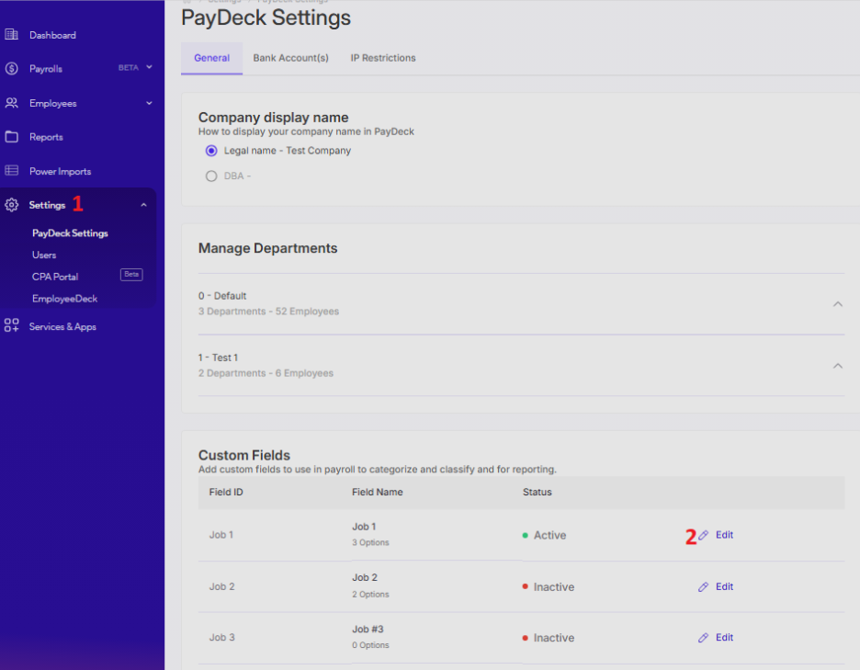The height and width of the screenshot is (670, 860).
Task: Expand the Employees menu chevron
Action: 149,103
